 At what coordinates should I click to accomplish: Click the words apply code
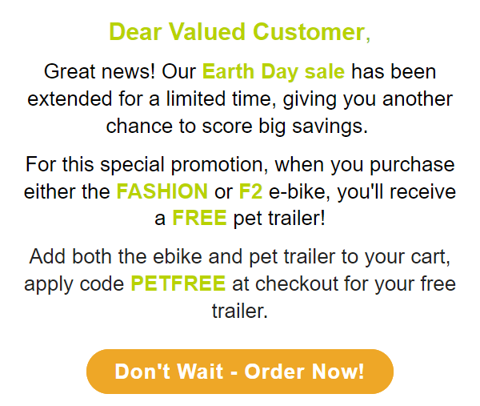pos(74,283)
